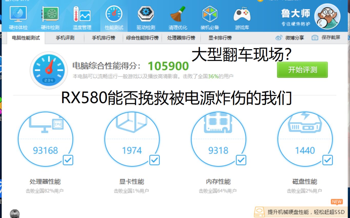
Task: Click the 36% users percentage text
Action: [213, 76]
